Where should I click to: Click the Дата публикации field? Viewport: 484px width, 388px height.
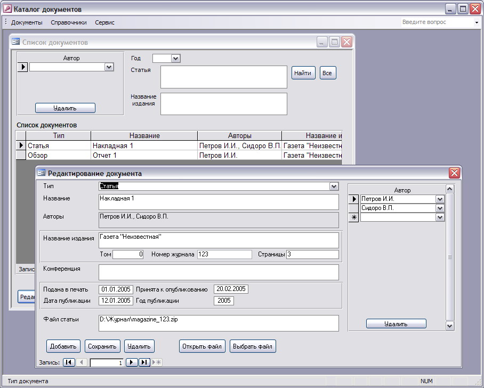pyautogui.click(x=116, y=301)
